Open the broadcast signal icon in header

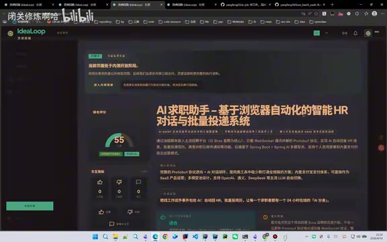coord(344,33)
